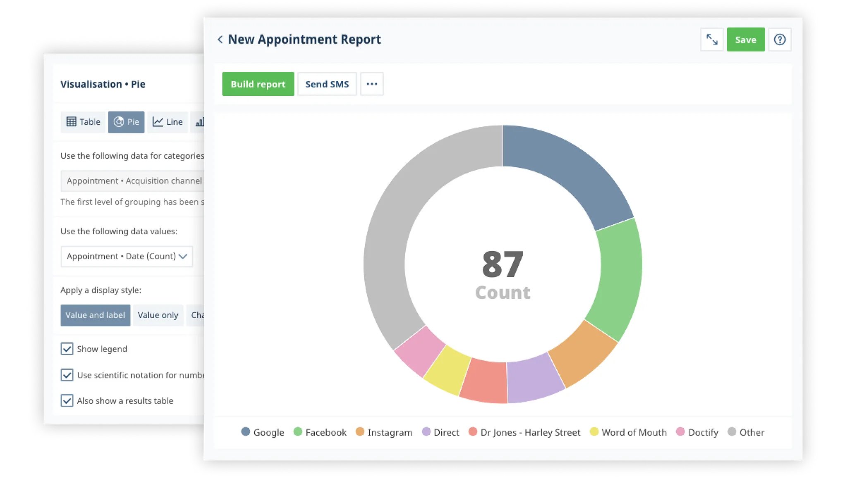Switch to the Line chart visualisation
Screen dimensions: 847x478
167,122
